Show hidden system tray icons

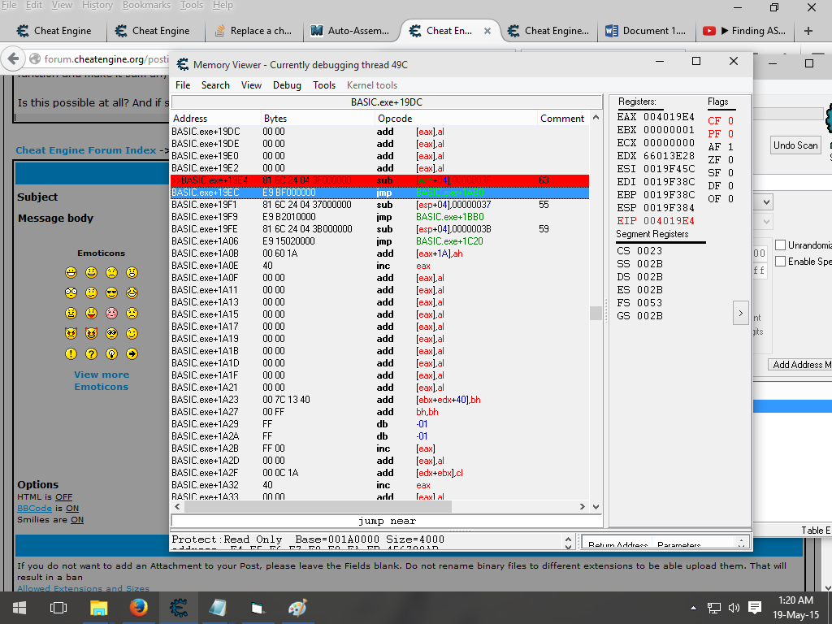[x=693, y=608]
